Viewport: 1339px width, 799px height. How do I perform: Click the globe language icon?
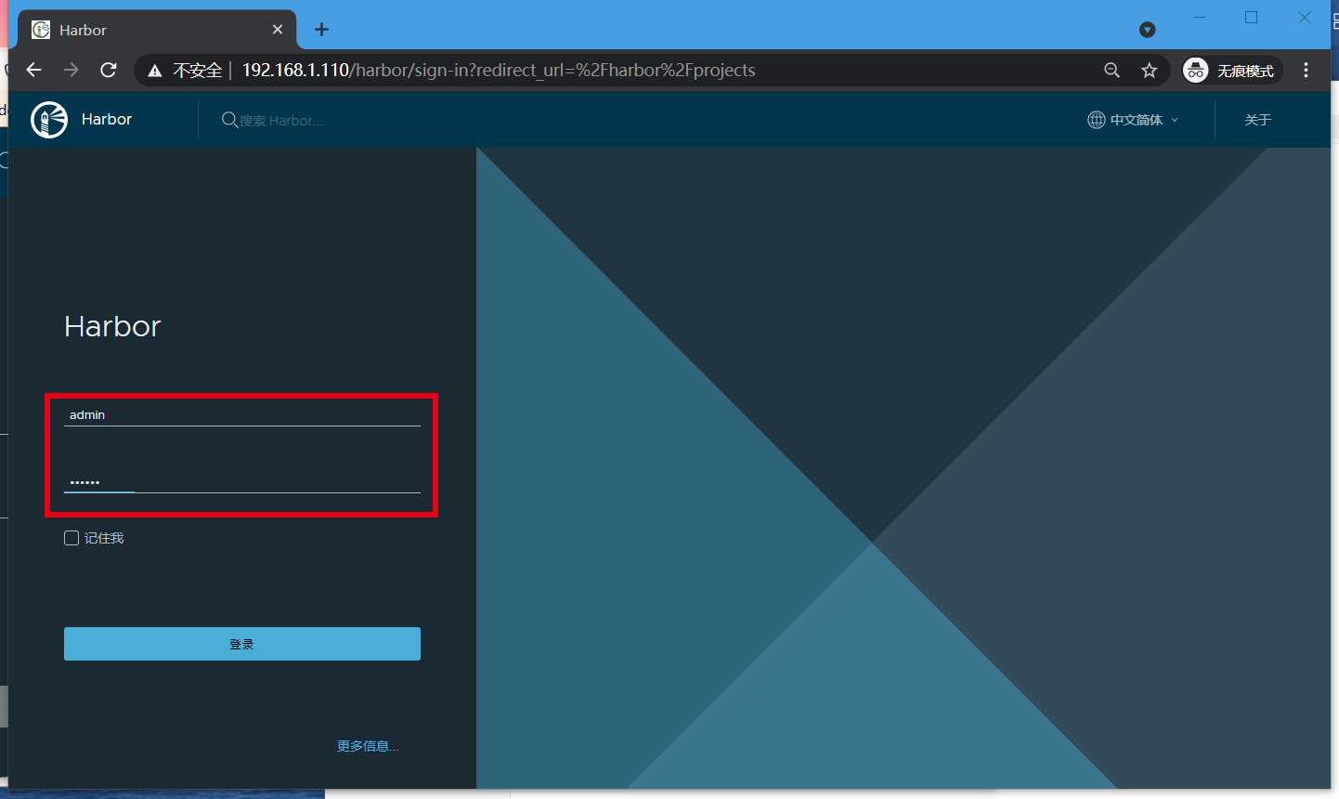pyautogui.click(x=1097, y=120)
